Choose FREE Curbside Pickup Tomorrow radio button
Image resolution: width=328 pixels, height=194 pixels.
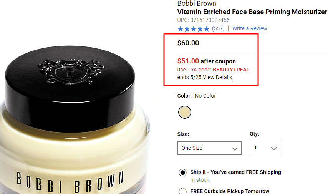pos(182,191)
